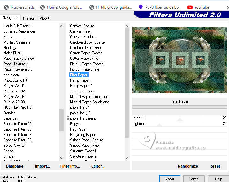Click the Database button

pos(15,166)
